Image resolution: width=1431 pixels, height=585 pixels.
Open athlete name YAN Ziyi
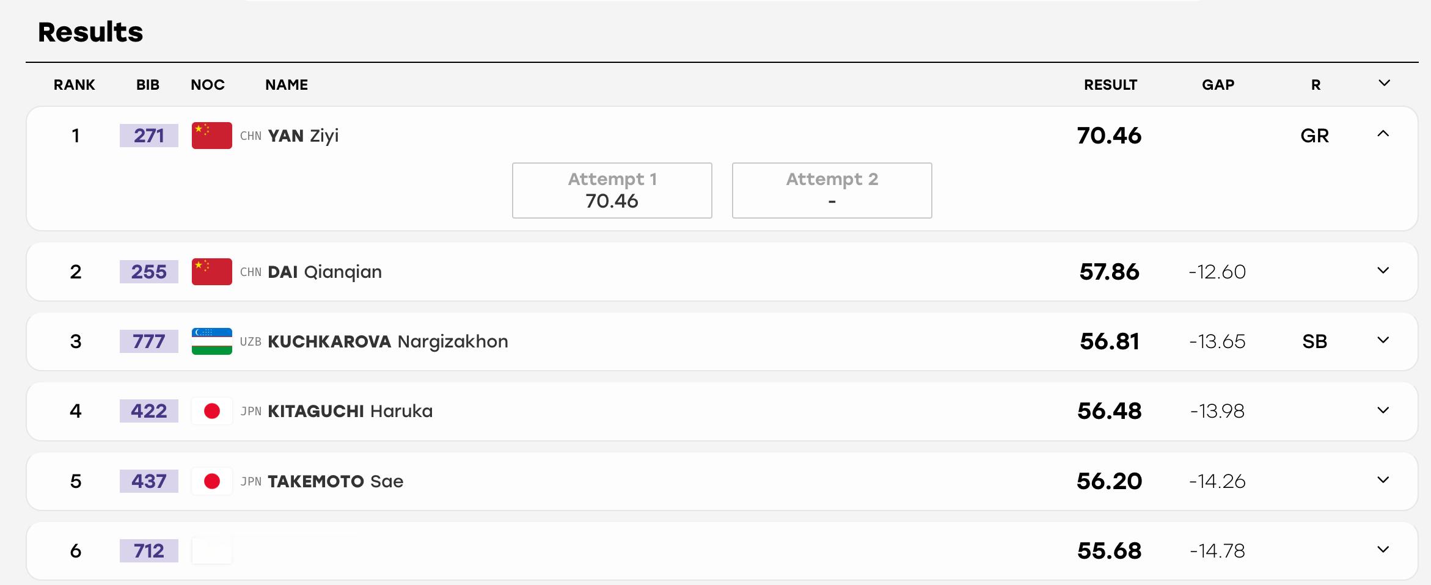click(x=303, y=136)
